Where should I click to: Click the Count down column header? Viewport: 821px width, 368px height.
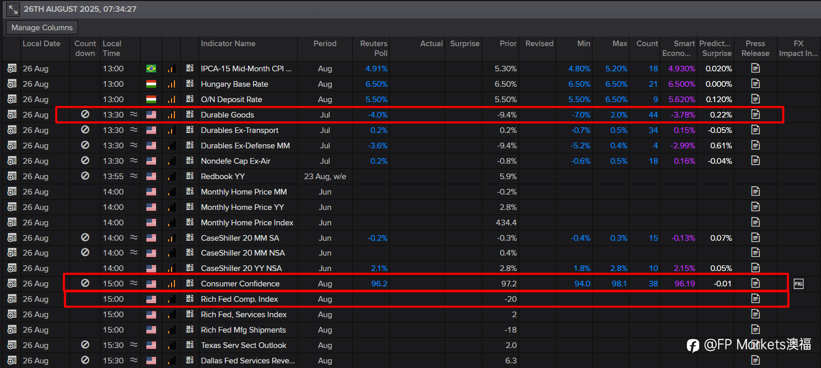tap(85, 48)
